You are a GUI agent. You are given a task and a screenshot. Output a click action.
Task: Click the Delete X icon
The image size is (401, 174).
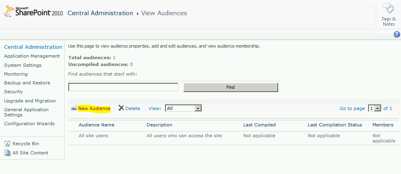pos(121,108)
